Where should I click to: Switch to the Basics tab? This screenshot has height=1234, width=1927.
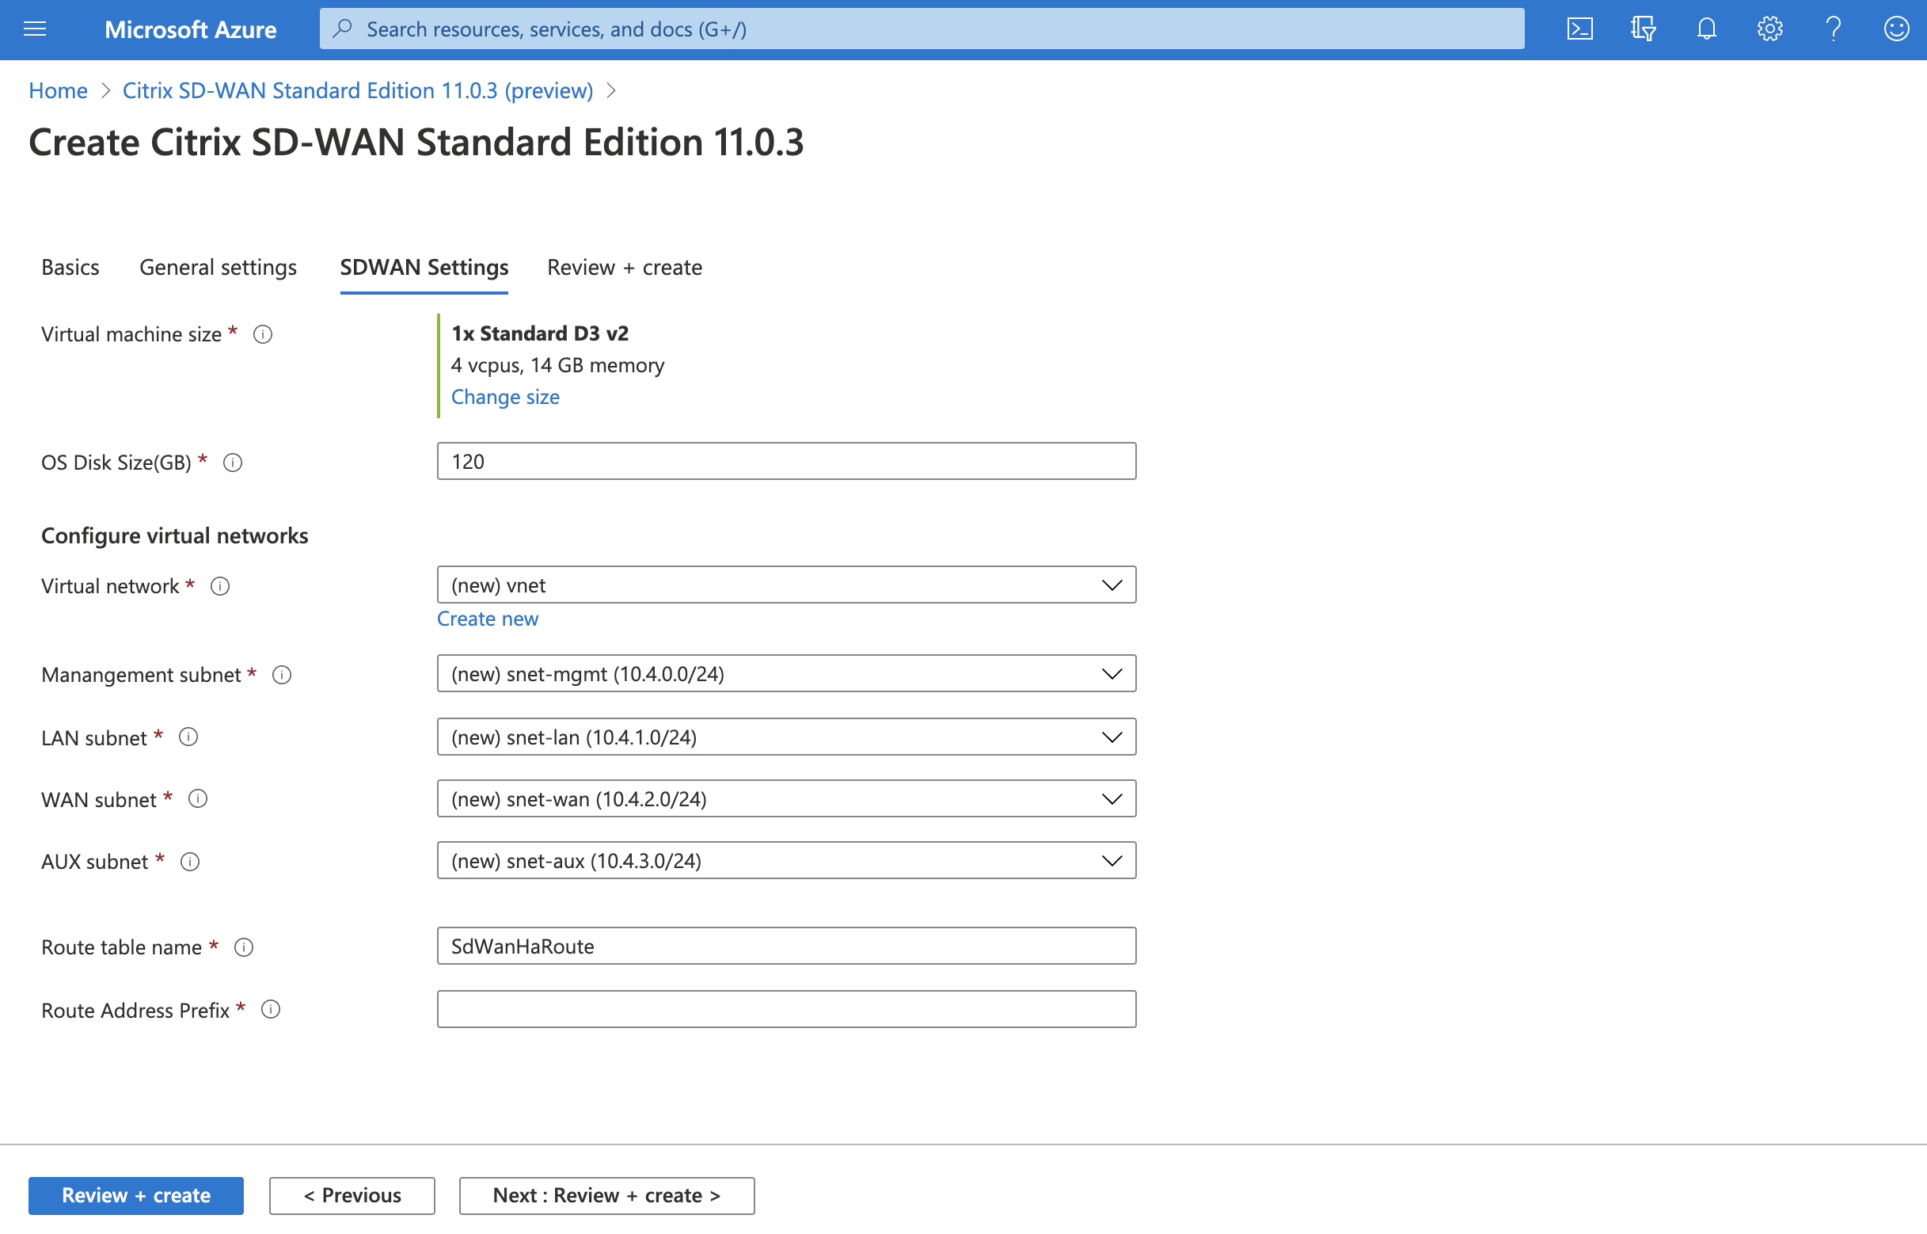pos(69,265)
